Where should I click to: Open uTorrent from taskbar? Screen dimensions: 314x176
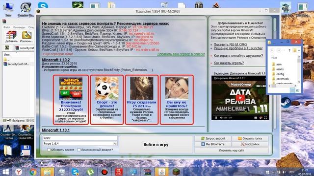pyautogui.click(x=90, y=172)
